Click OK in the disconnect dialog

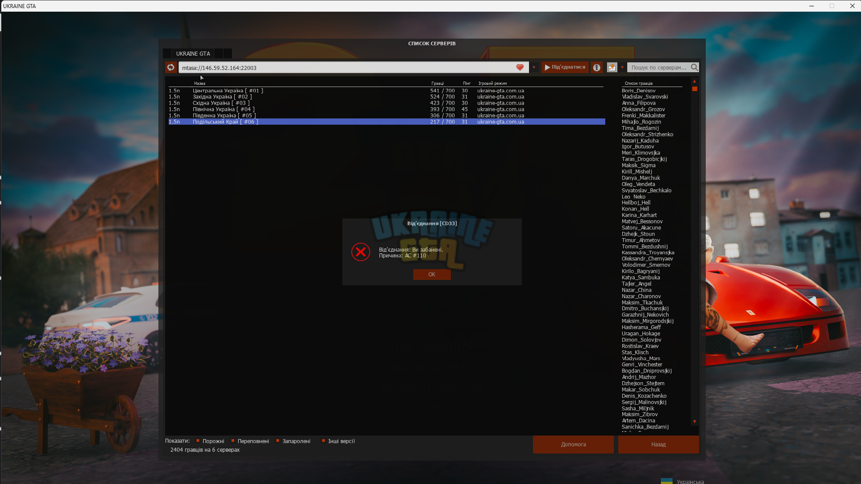[x=432, y=275]
